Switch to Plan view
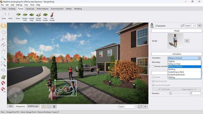Viewport: 203px width, 114px height. pos(11,106)
